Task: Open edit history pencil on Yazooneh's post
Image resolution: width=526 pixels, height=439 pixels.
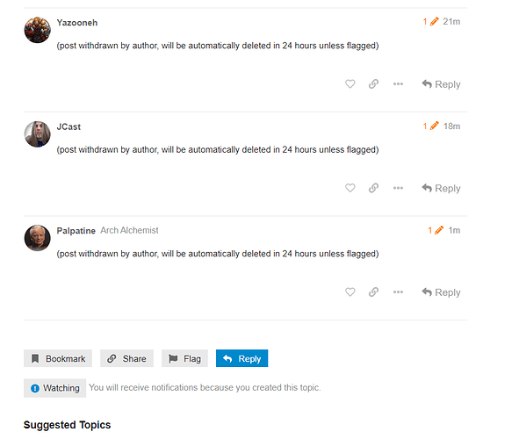Action: pos(431,22)
